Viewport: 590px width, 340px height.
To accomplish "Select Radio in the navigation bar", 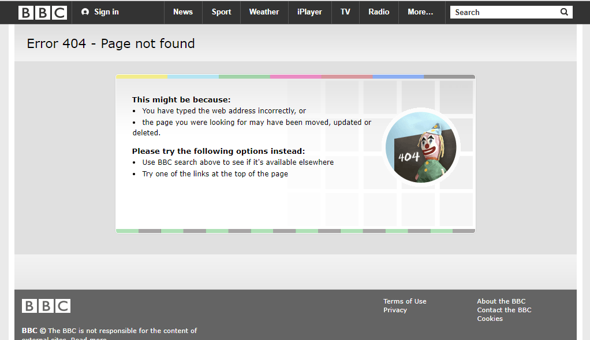I will [x=379, y=12].
